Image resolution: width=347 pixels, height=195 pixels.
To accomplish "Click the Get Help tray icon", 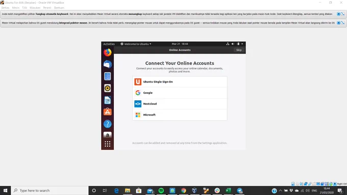I will 274,190.
